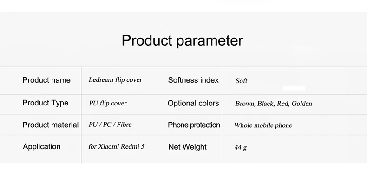
Task: Click the word Brown in colors
Action: 245,104
